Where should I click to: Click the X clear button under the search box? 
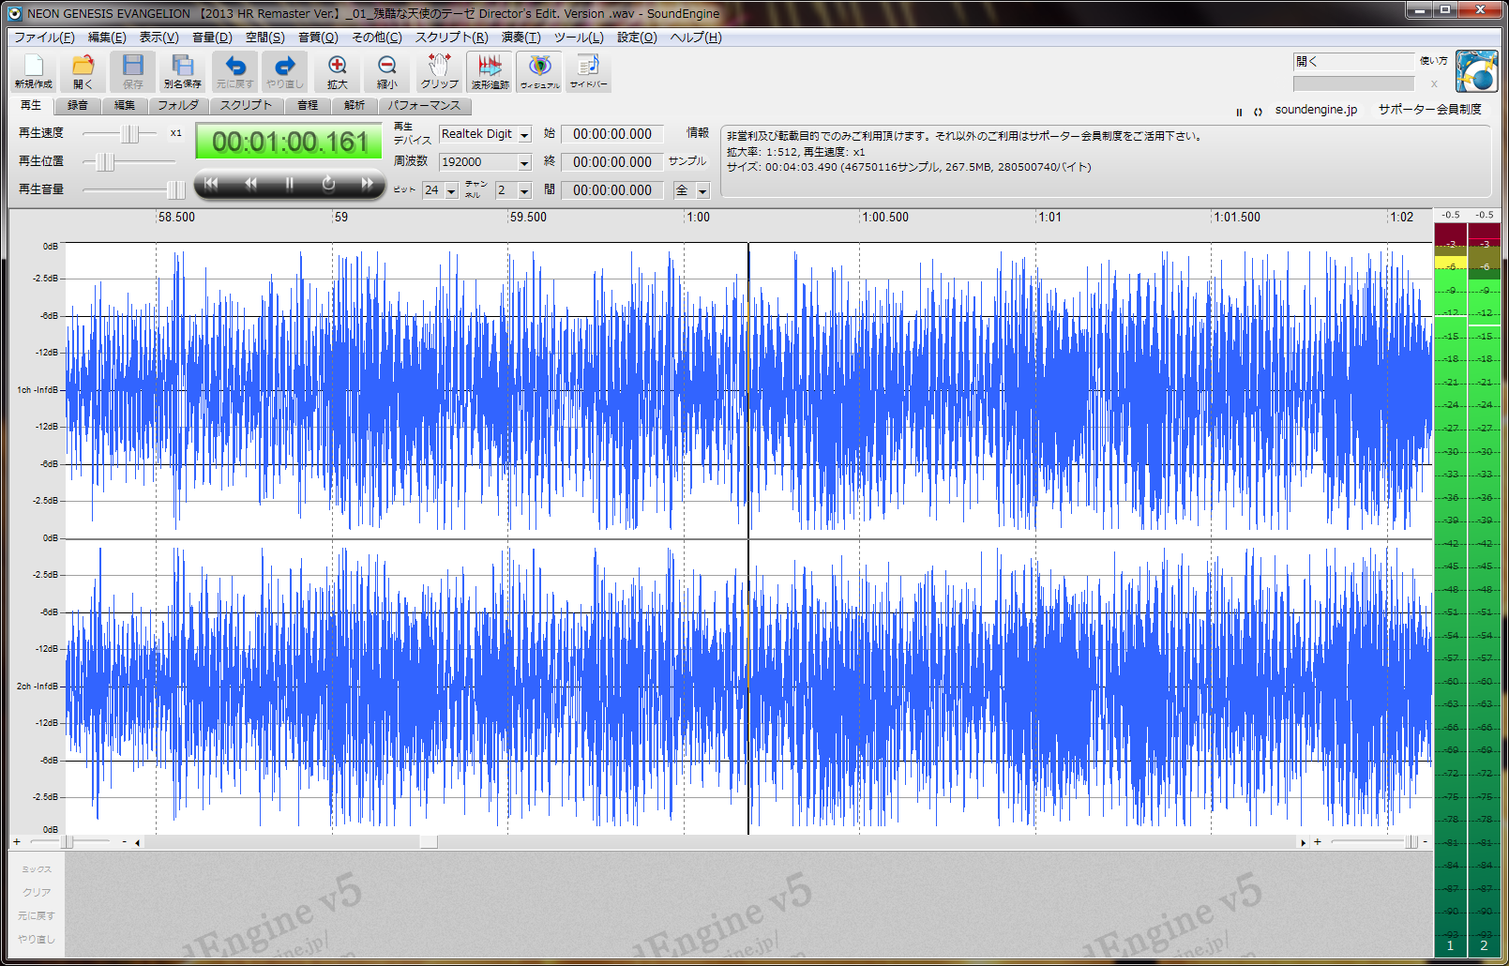[x=1434, y=84]
